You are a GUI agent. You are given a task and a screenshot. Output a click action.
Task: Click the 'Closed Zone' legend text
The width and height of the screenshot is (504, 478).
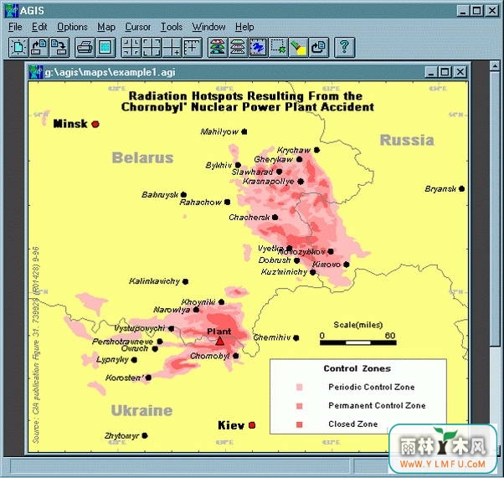(x=353, y=424)
